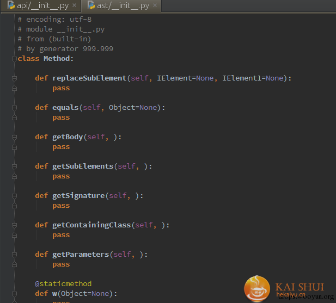Click the Python file icon on api/__init__.py tab
The width and height of the screenshot is (336, 303).
tap(10, 6)
